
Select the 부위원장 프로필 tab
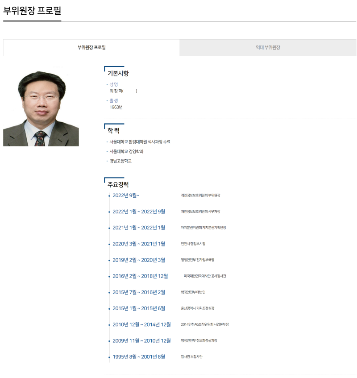91,47
